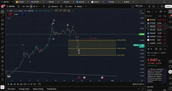The height and width of the screenshot is (91, 172).
Task: Select the 1h timeframe
Action: (x=31, y=7)
